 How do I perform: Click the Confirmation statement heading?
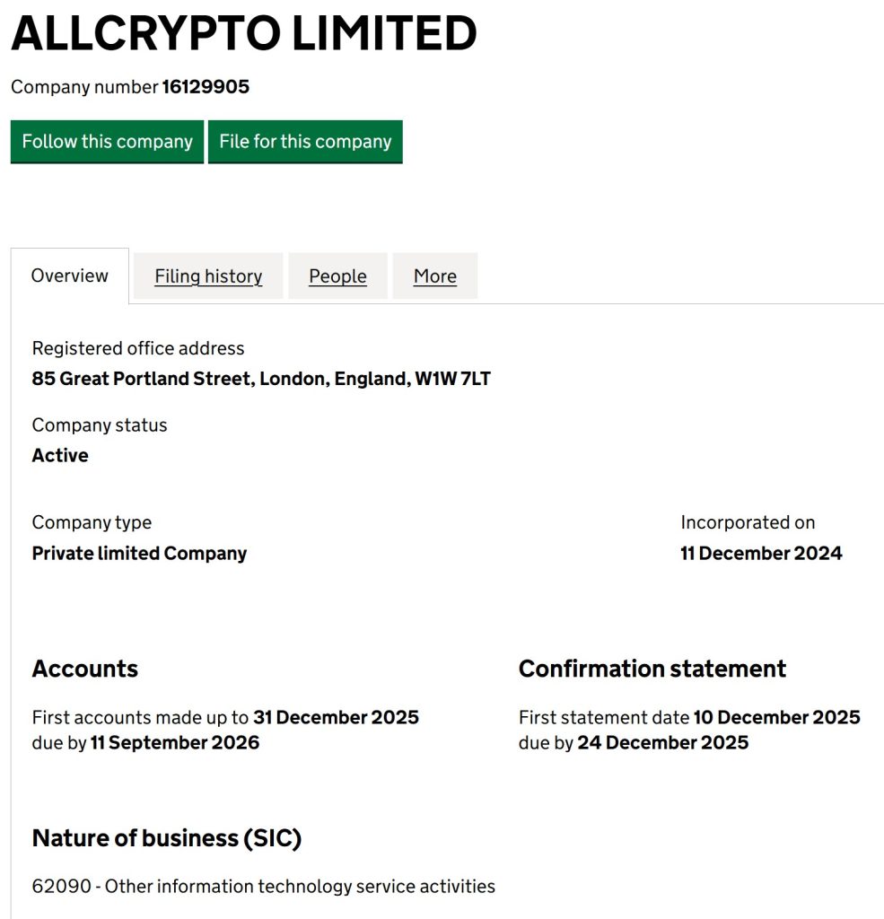click(652, 669)
